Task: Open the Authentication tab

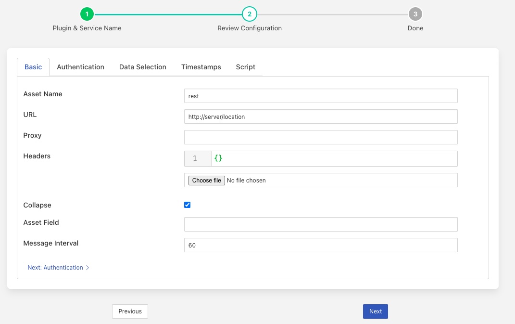Action: 80,67
